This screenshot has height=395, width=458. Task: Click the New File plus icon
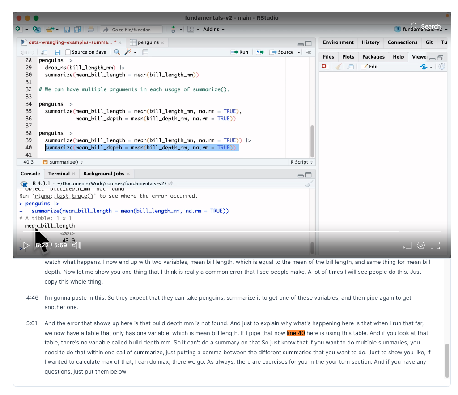18,29
